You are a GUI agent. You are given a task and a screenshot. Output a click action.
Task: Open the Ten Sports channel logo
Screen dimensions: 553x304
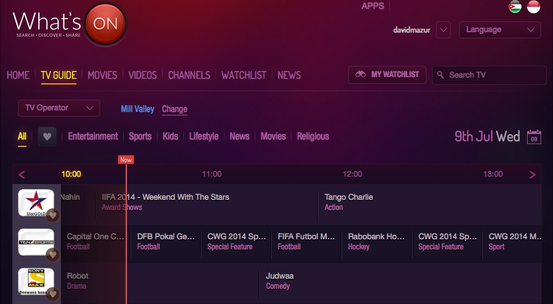point(36,242)
